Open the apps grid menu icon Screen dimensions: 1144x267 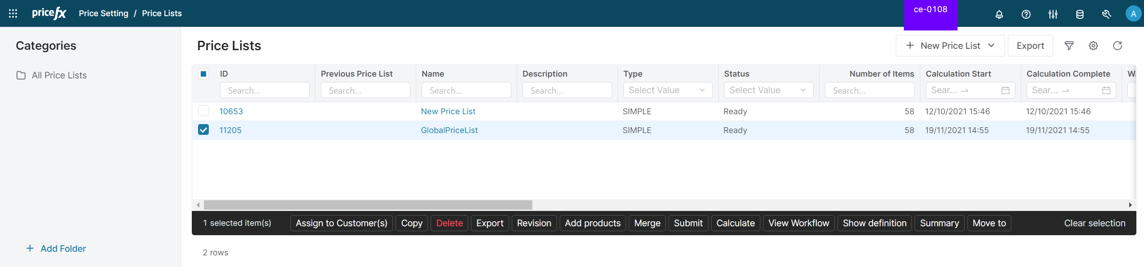[13, 13]
